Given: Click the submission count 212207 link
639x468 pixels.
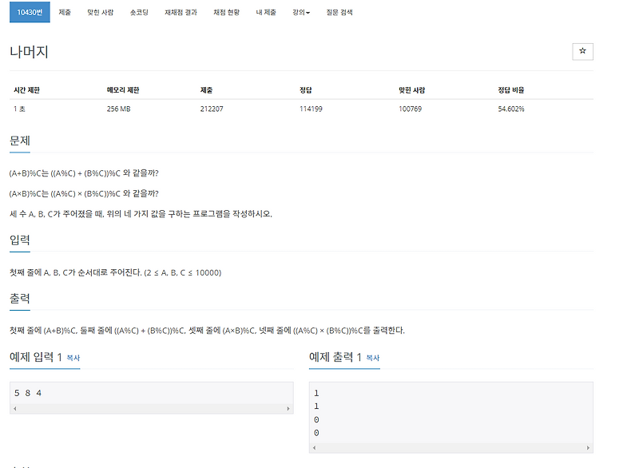Looking at the screenshot, I should click(x=211, y=108).
